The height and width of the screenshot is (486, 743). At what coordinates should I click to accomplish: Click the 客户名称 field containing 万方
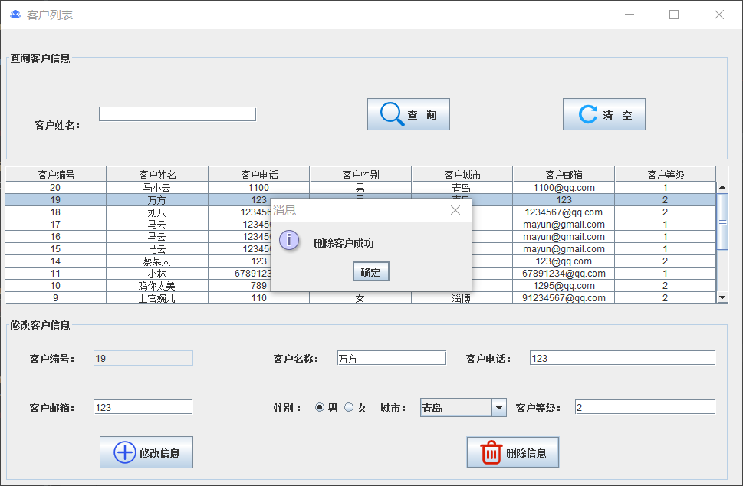(x=391, y=358)
